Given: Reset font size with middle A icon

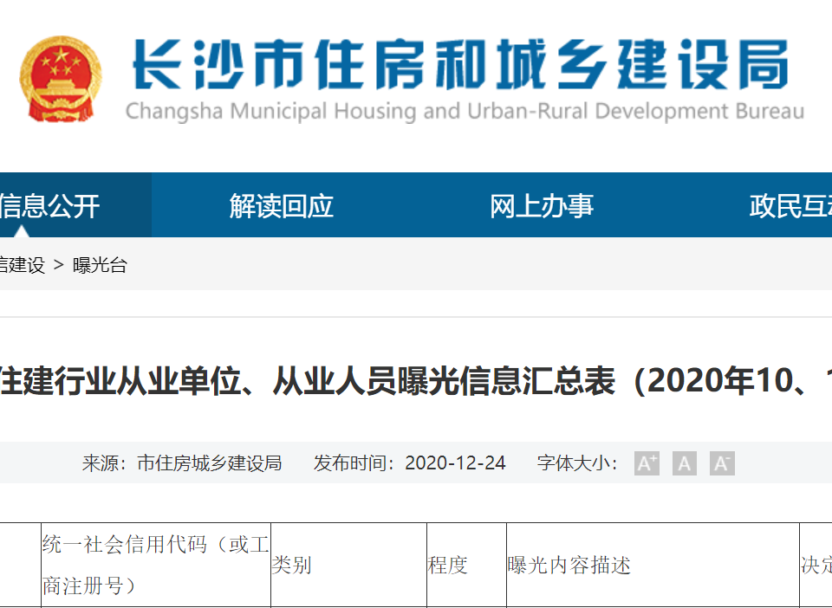Looking at the screenshot, I should coord(685,463).
